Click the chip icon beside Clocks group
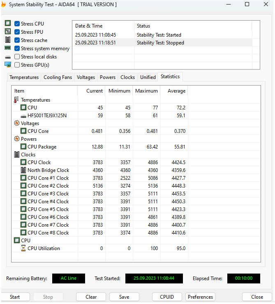This screenshot has width=275, height=304. point(17,155)
